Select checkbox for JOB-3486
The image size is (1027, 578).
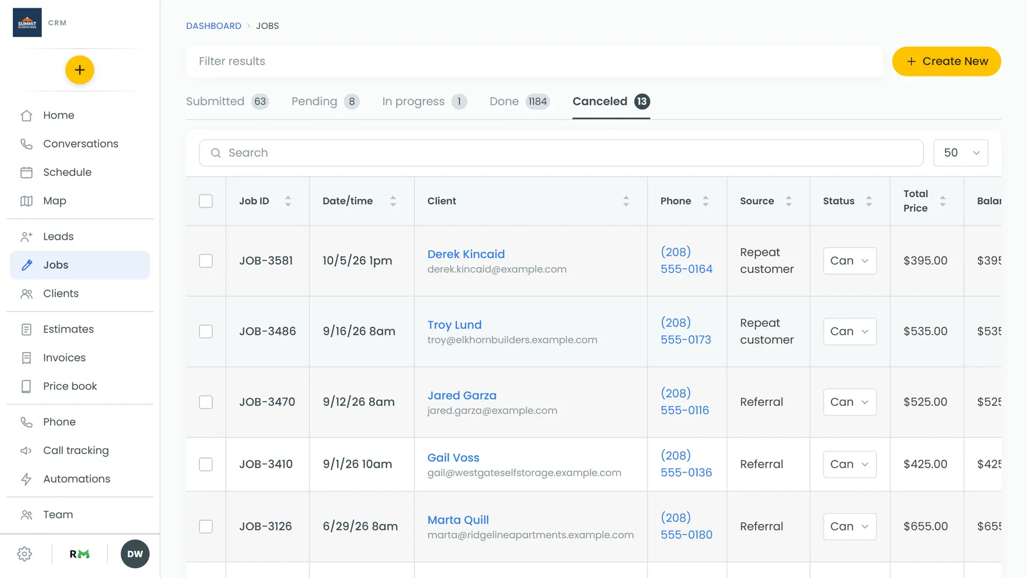206,331
